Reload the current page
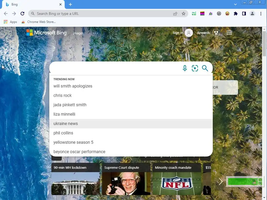Screen dimensions: 267x200 [22, 14]
